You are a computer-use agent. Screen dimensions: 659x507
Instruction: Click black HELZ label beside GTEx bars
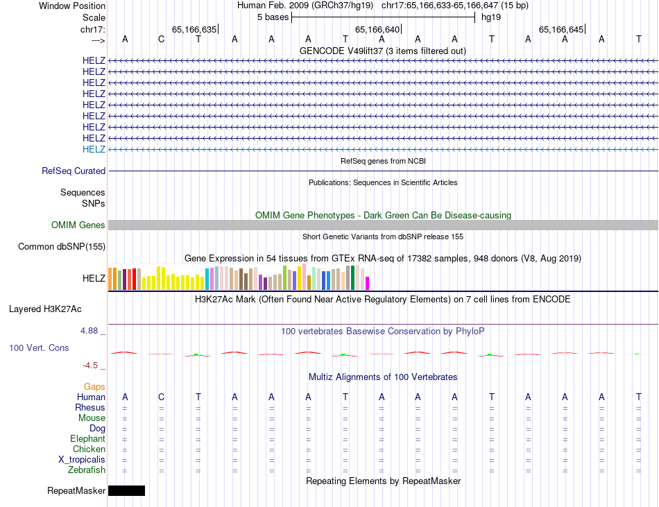pyautogui.click(x=94, y=278)
